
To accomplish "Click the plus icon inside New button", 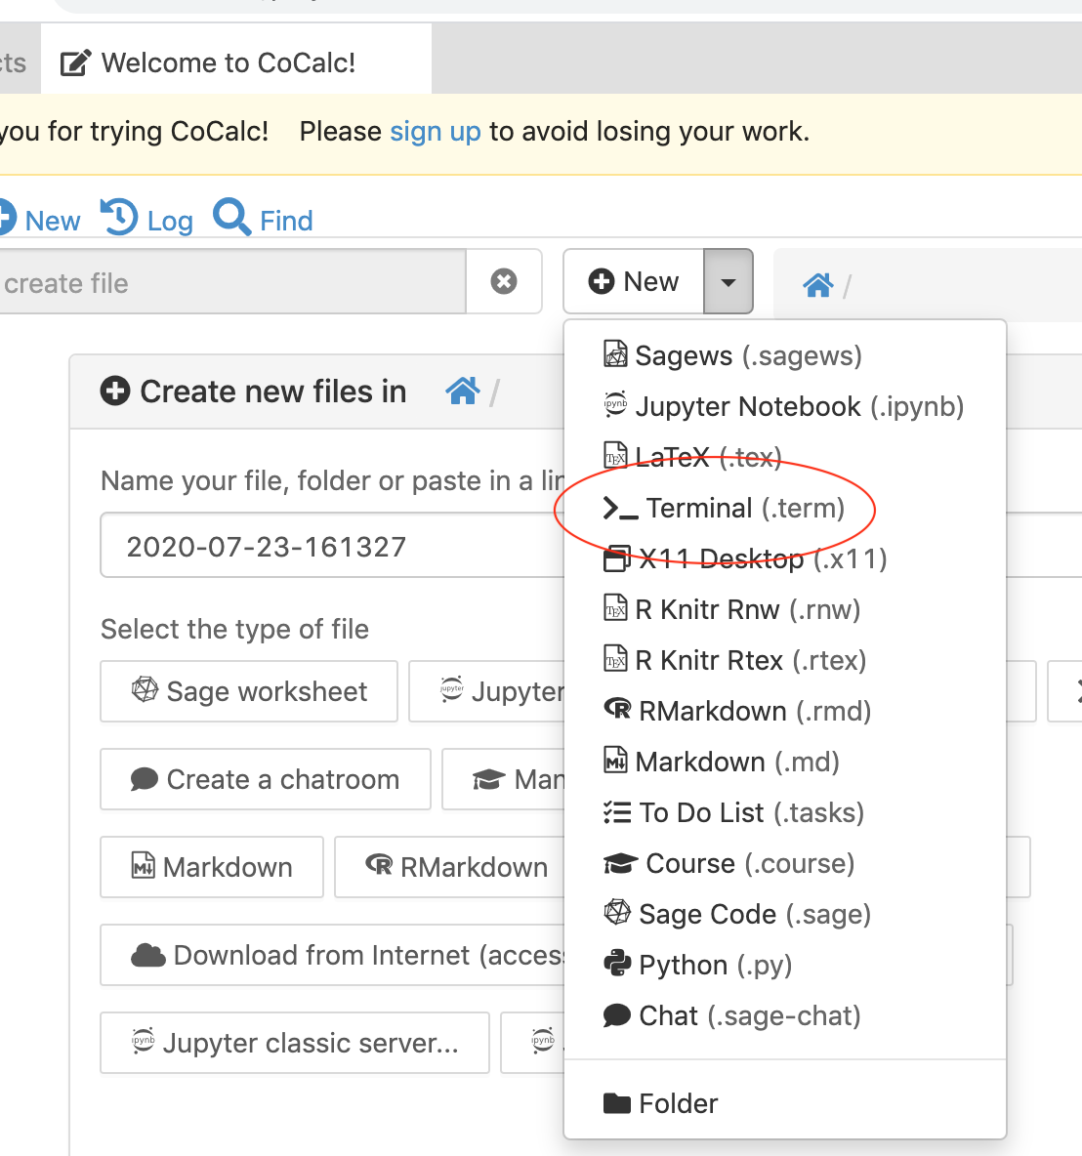I will tap(602, 281).
